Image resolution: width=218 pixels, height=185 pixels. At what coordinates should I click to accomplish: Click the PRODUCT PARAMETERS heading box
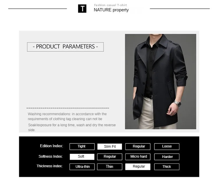[65, 47]
